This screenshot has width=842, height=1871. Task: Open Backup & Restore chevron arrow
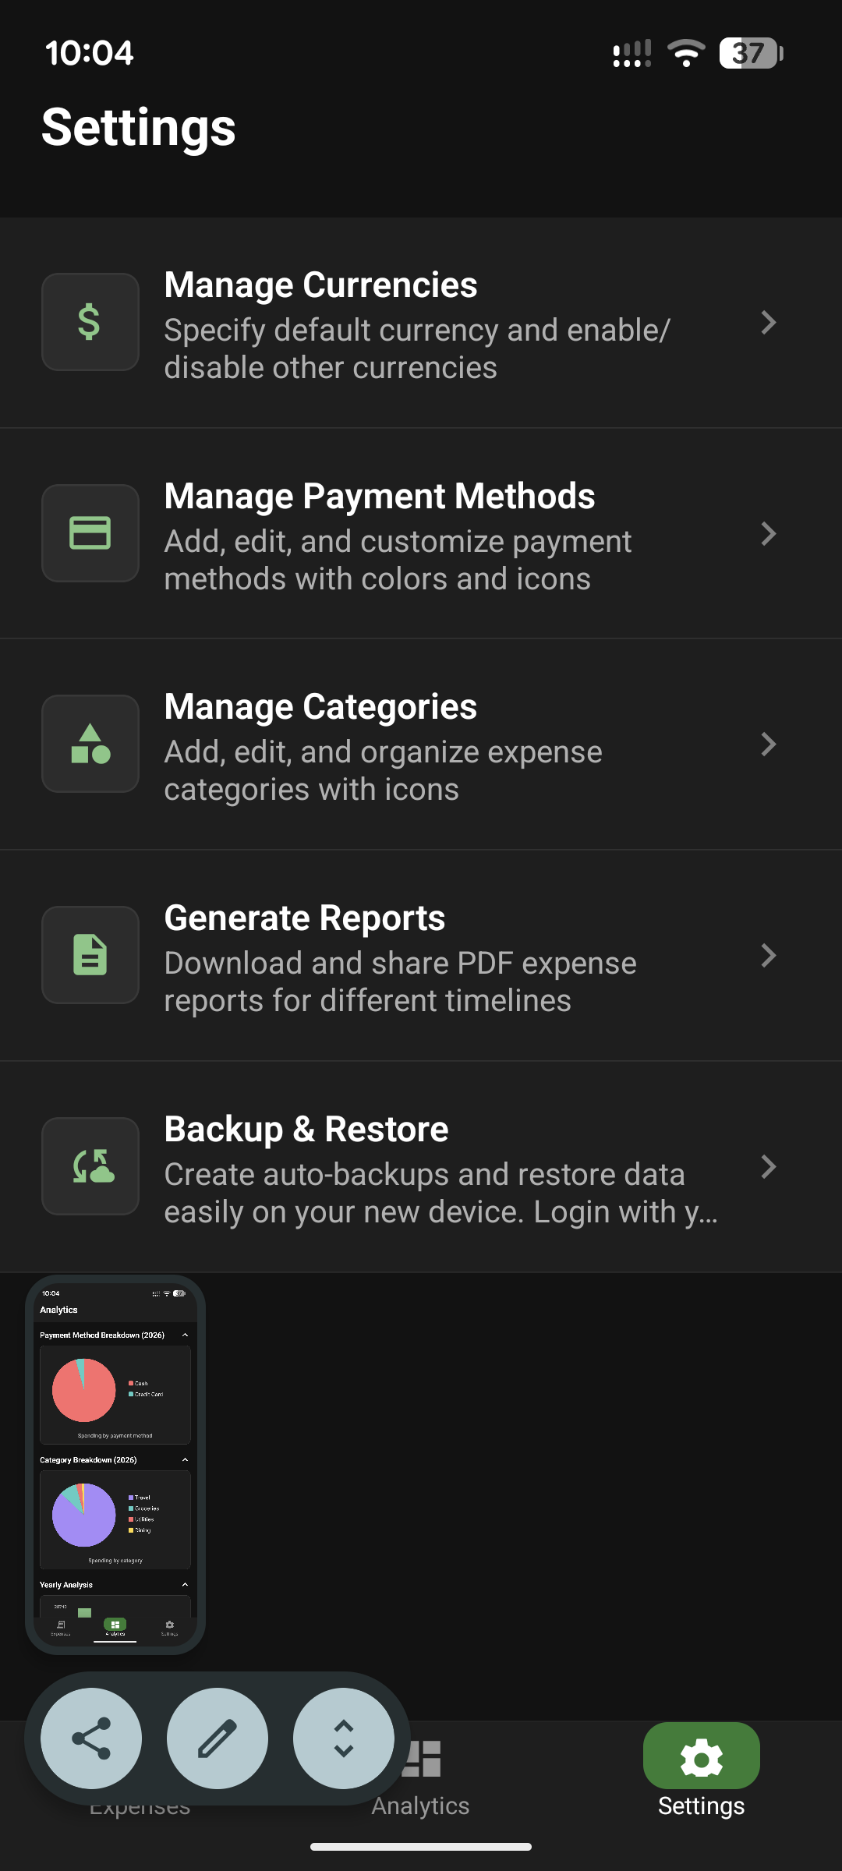click(x=768, y=1166)
